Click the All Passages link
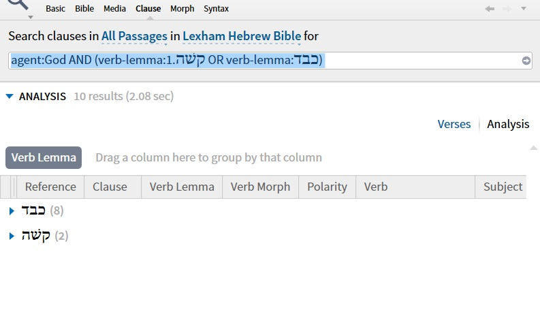Image resolution: width=540 pixels, height=329 pixels. 134,35
